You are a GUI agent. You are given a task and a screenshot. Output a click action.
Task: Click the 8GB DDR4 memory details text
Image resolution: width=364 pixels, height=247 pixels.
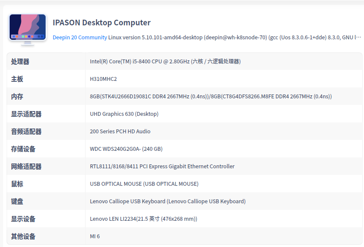pos(211,97)
